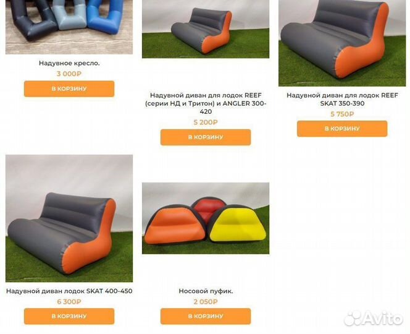Image resolution: width=410 pixels, height=334 pixels.
Task: Add Носовой пуфик to cart
Action: [x=206, y=316]
